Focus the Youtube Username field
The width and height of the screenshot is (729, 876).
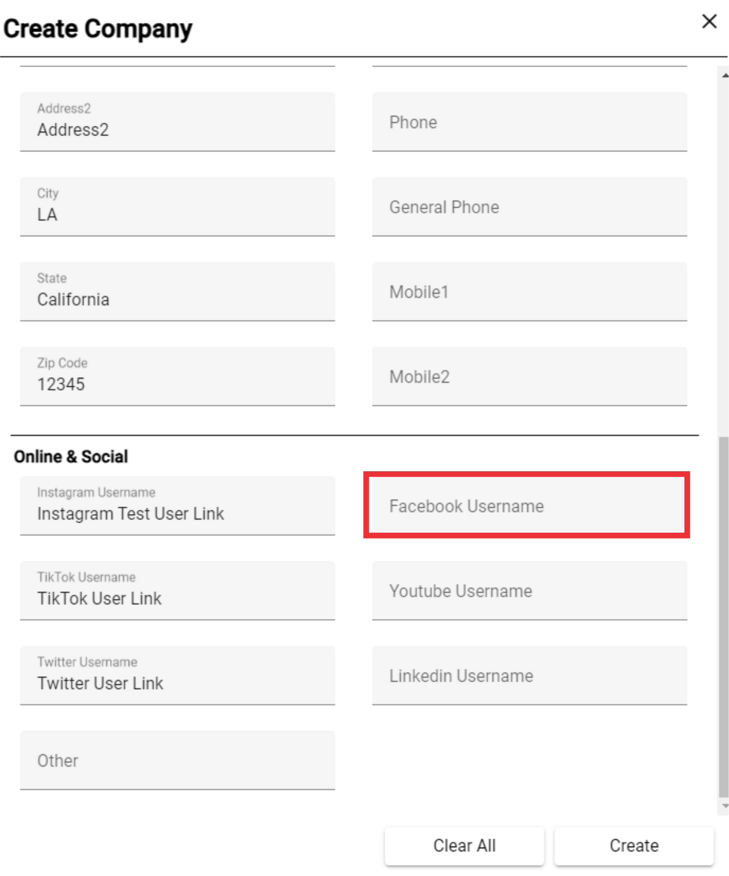point(529,591)
